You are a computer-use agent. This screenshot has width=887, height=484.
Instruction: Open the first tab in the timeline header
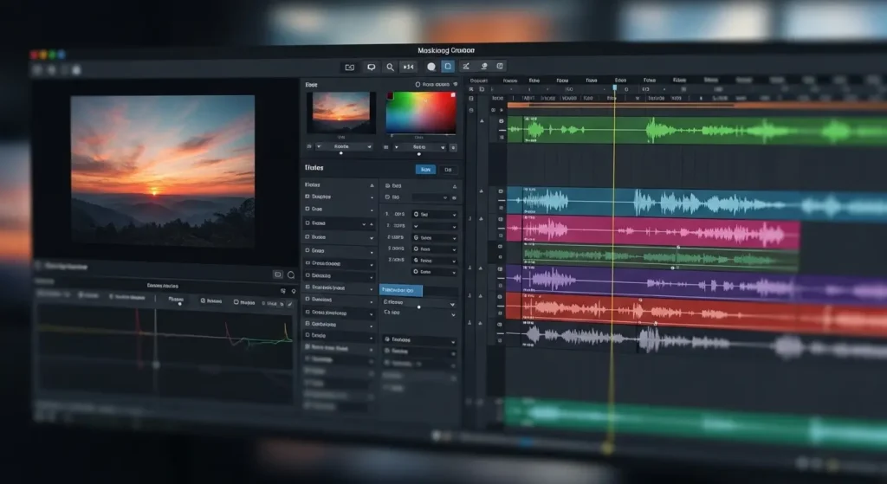(x=478, y=81)
